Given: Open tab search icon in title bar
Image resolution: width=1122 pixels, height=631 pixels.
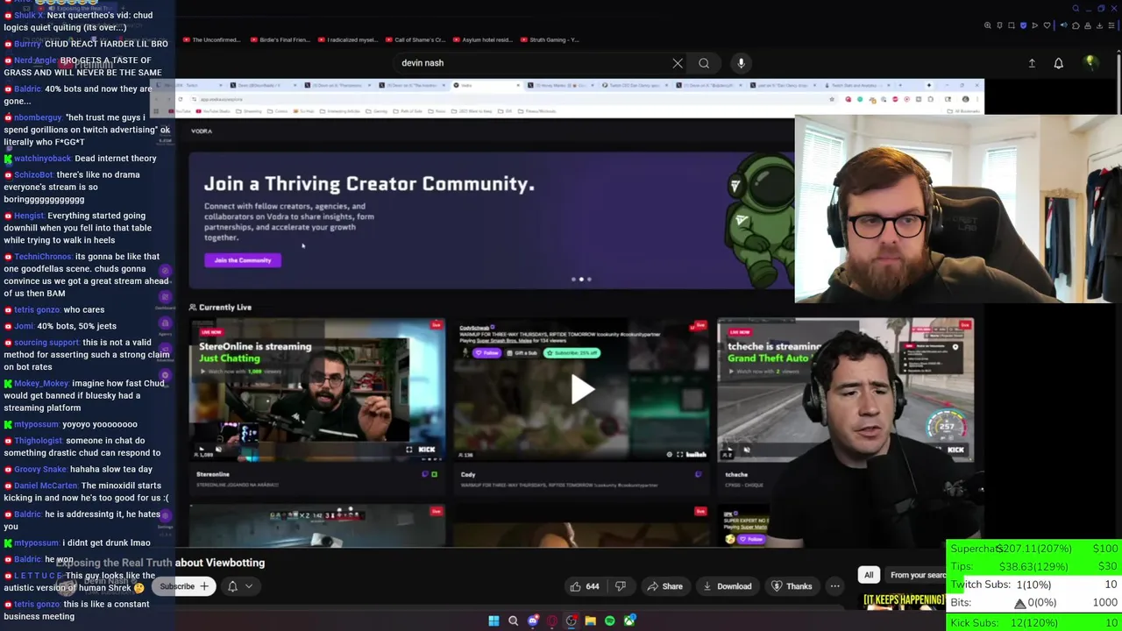Looking at the screenshot, I should (x=1076, y=9).
